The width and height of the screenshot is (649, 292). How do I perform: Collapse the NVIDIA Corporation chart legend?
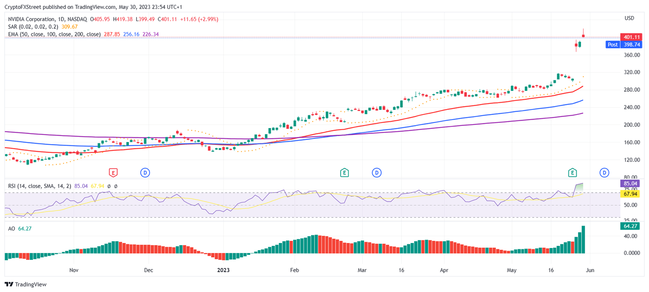click(51, 19)
